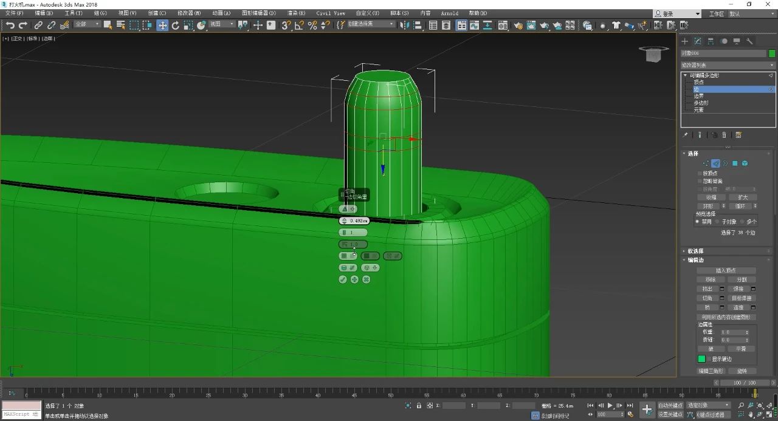The image size is (778, 421).
Task: Open the 渲染(R) menu
Action: [295, 13]
